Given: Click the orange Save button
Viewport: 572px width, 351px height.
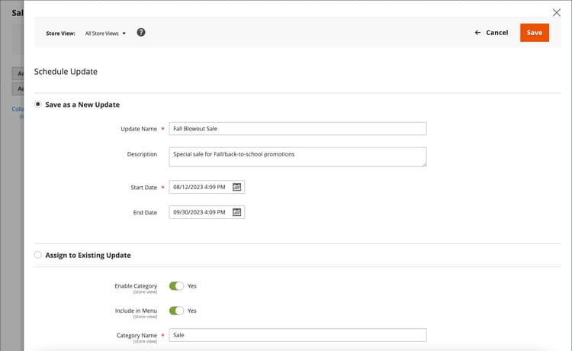Looking at the screenshot, I should [534, 33].
